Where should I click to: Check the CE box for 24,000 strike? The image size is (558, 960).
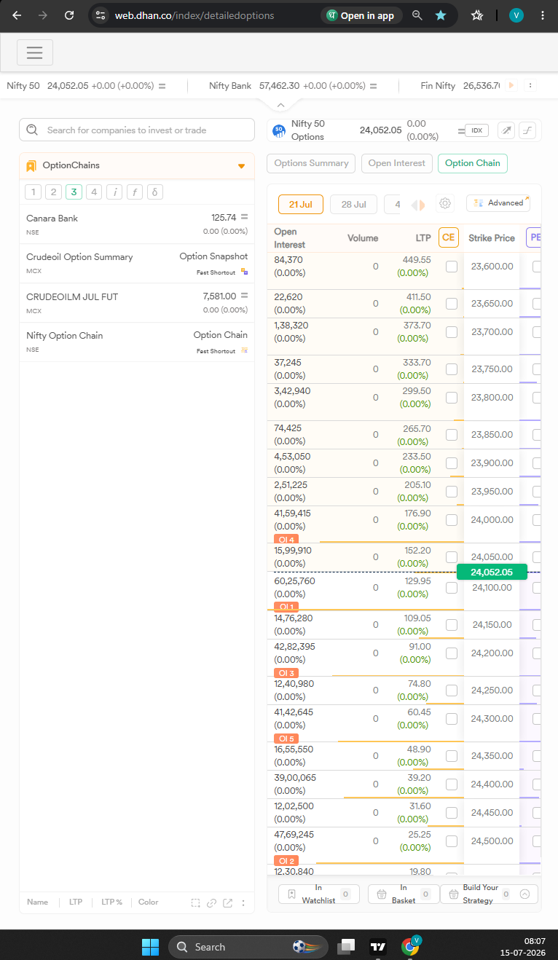pos(452,520)
